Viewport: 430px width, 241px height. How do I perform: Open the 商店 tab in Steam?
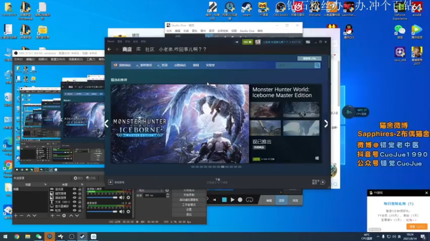(x=127, y=49)
